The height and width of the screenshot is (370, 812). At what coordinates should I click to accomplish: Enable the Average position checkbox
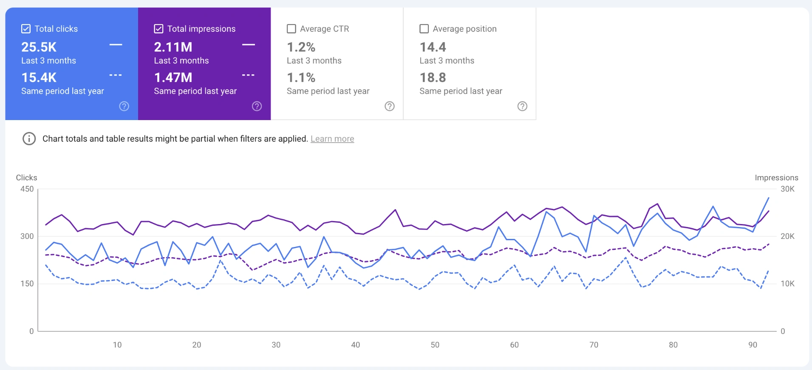pyautogui.click(x=424, y=29)
